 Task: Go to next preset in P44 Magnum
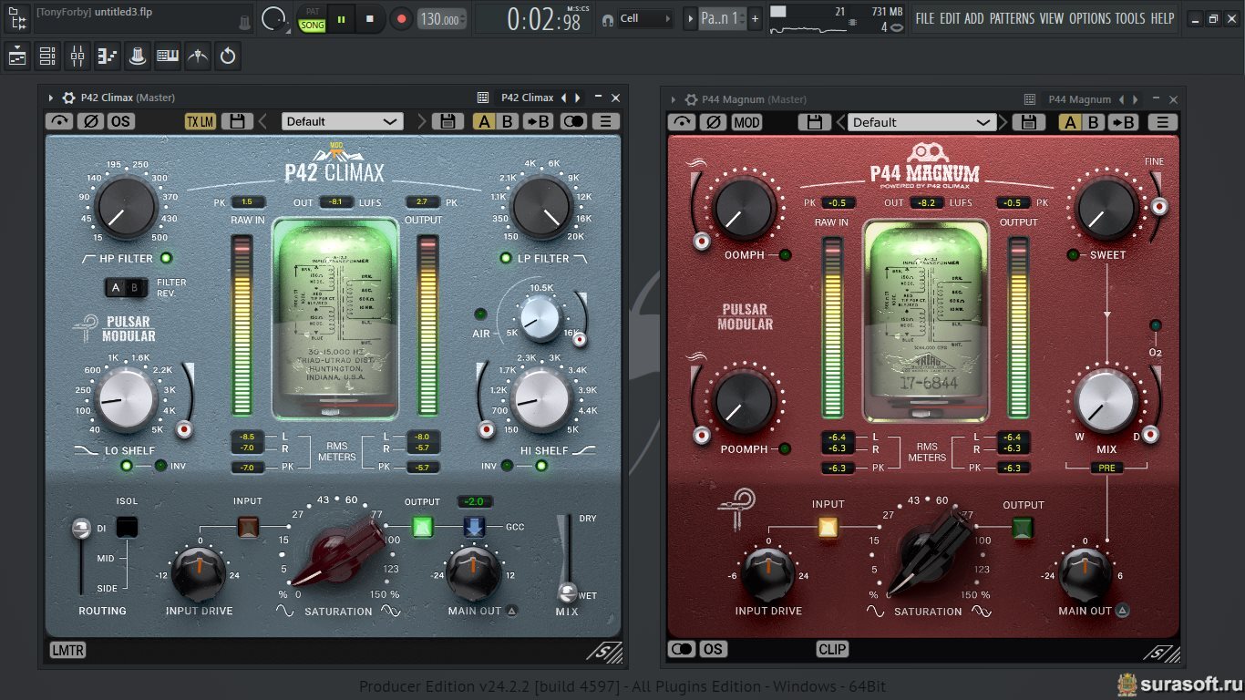(1003, 122)
